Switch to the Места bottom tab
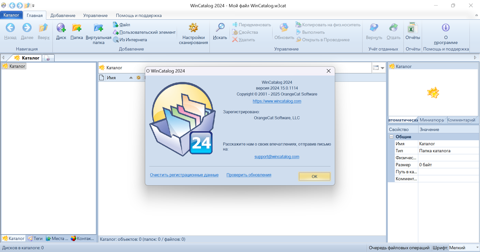Screen dimensions: 480x252 [57, 238]
